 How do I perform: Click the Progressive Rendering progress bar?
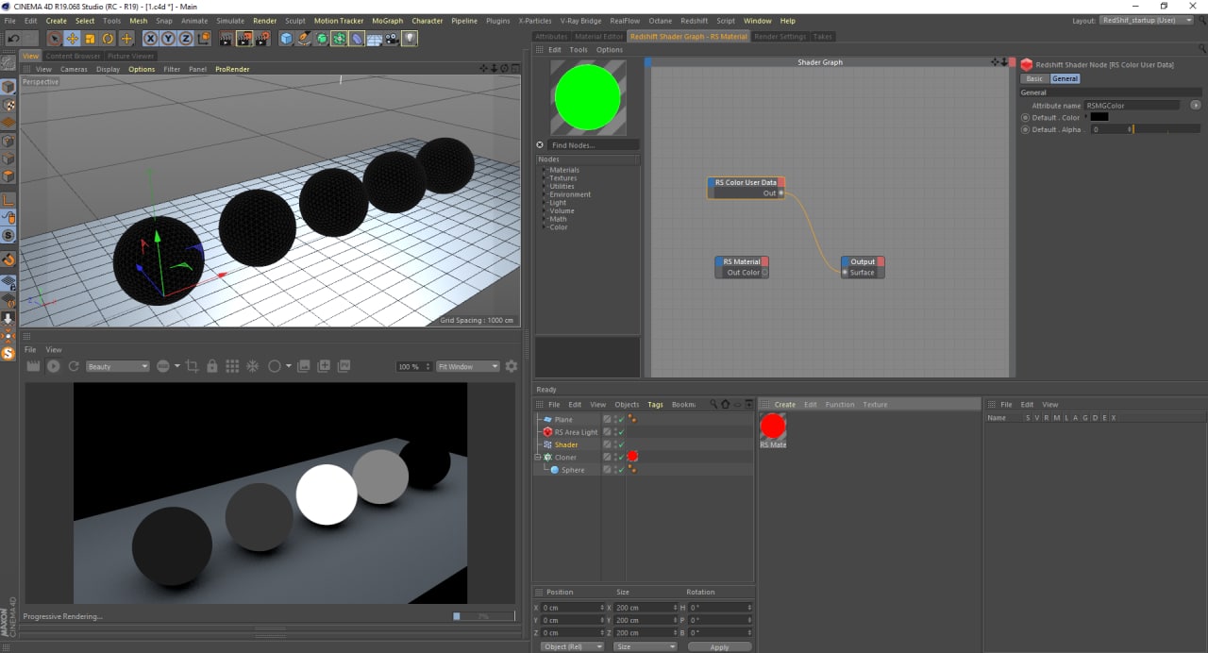tap(484, 616)
